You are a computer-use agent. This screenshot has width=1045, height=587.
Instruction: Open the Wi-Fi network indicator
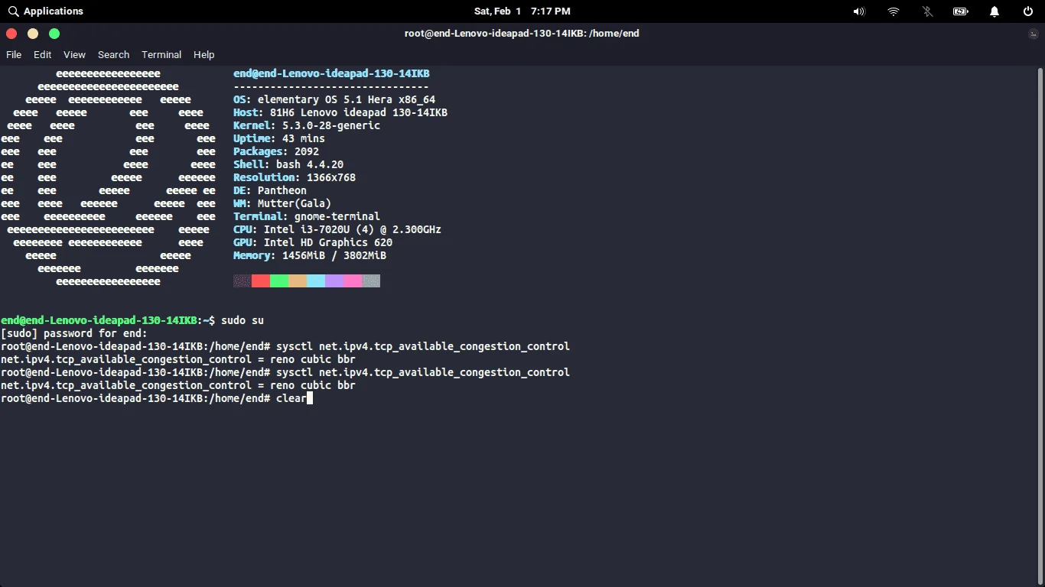point(894,11)
